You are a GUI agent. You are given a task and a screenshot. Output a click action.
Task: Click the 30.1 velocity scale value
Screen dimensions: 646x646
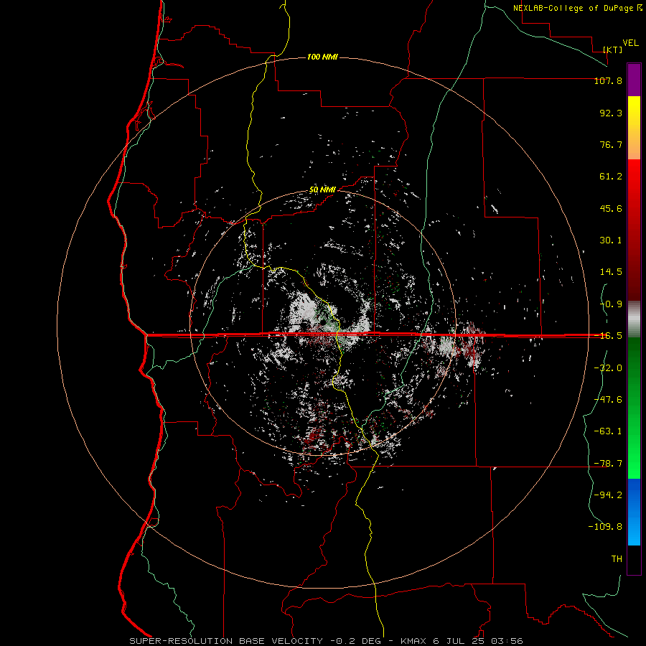611,240
